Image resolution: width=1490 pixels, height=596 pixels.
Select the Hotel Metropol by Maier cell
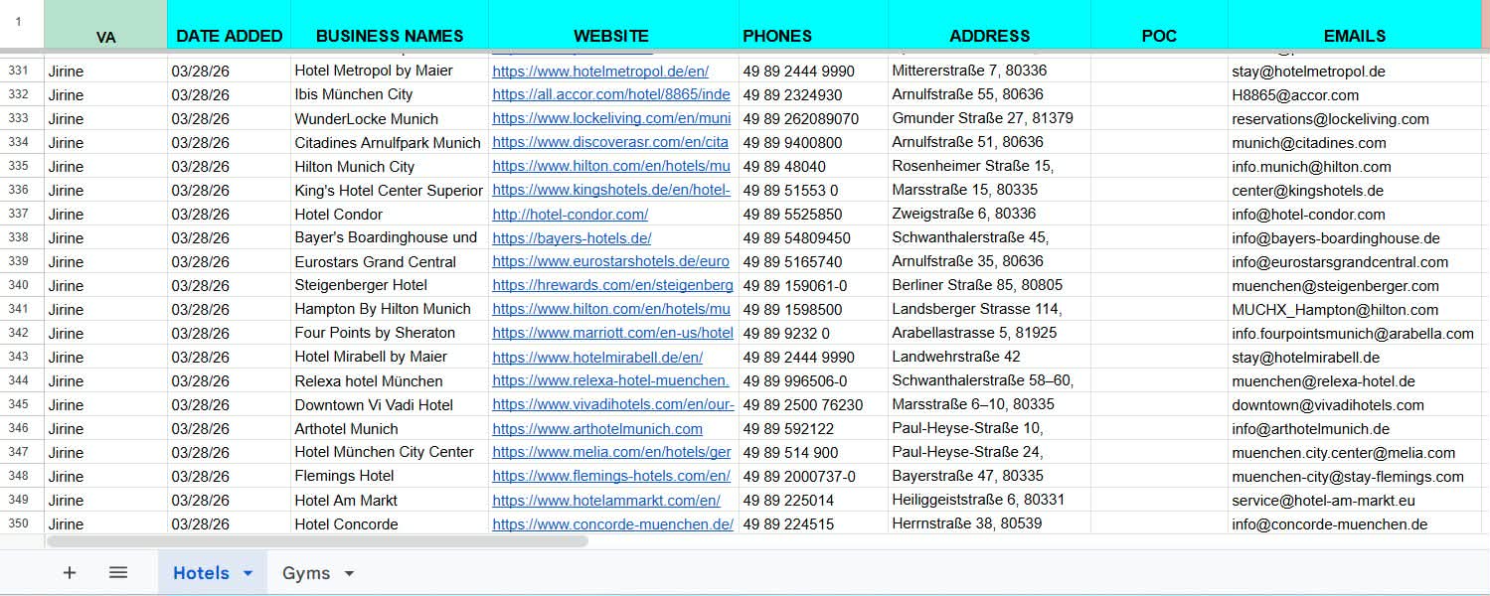coord(390,71)
